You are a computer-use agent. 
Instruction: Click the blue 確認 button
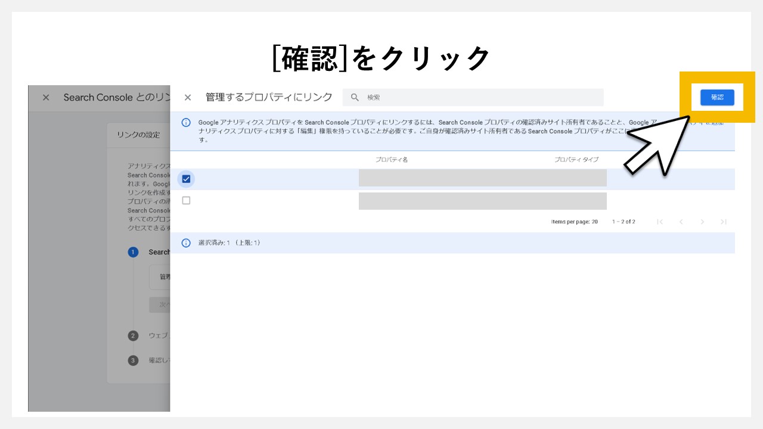[x=718, y=97]
